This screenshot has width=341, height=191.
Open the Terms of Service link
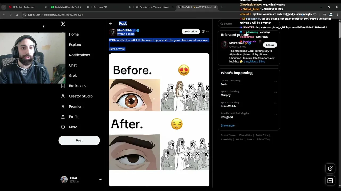coord(228,135)
